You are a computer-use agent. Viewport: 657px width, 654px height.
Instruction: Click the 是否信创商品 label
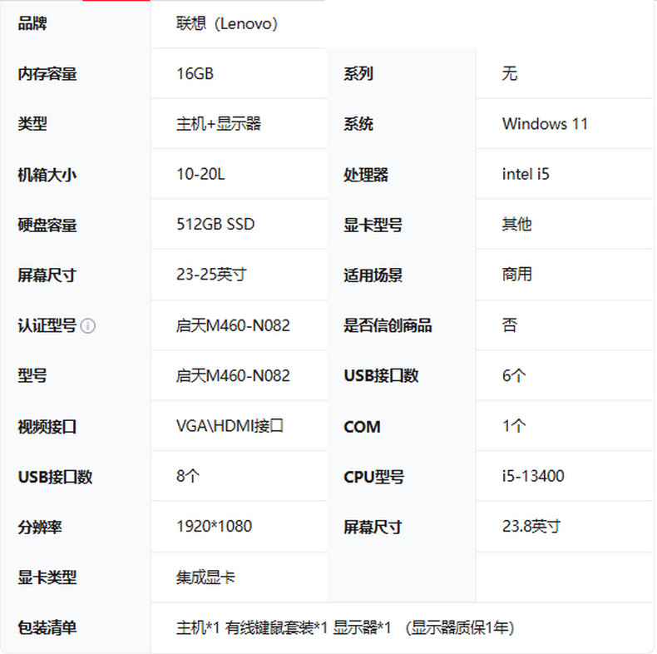[388, 325]
